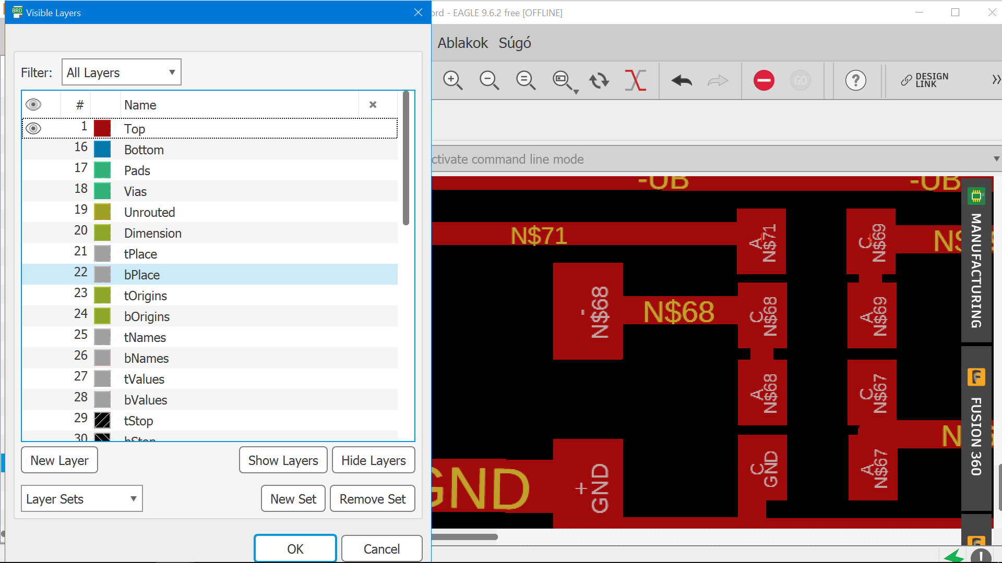Confirm with the OK button
This screenshot has width=1002, height=563.
(295, 548)
